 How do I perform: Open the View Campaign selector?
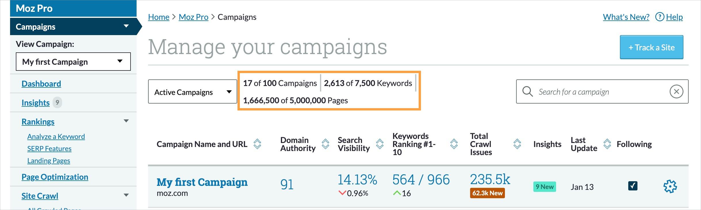73,62
